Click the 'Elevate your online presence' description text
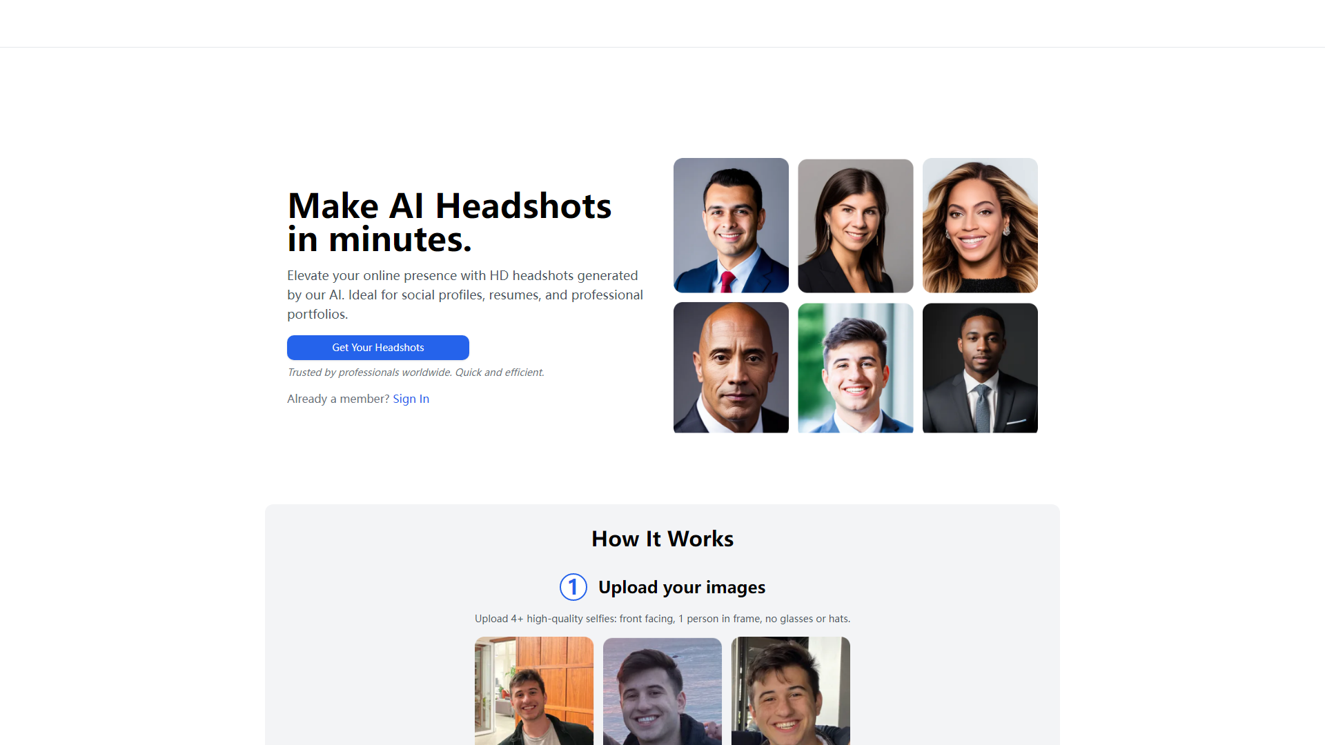This screenshot has height=745, width=1325. coord(465,293)
